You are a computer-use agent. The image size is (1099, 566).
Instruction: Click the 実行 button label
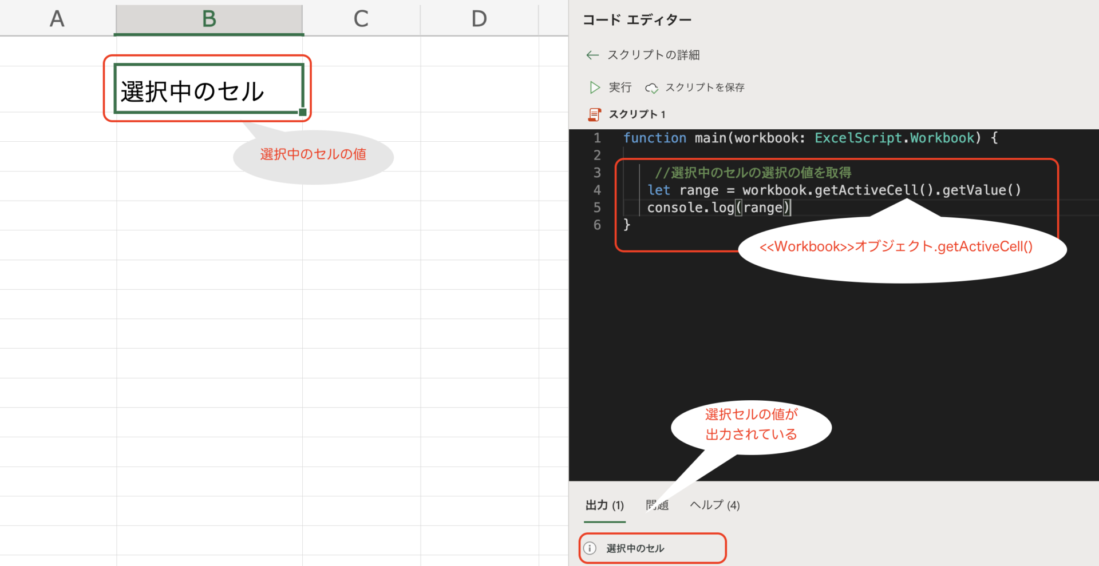point(620,87)
